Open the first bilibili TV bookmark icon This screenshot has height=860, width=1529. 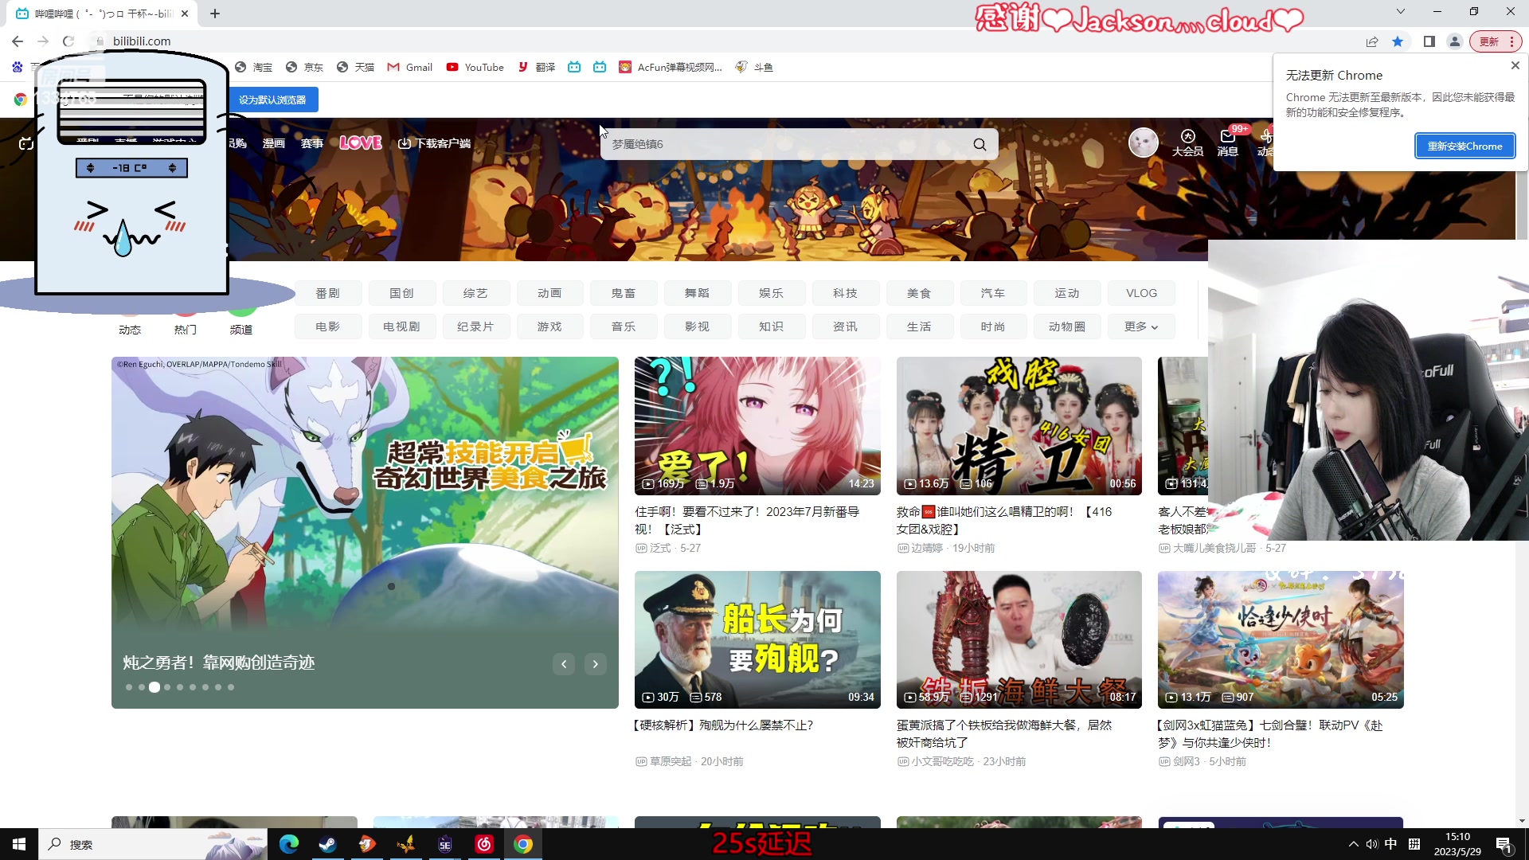[x=574, y=68]
